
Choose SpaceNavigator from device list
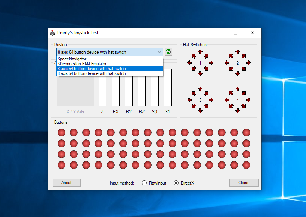[x=109, y=59]
